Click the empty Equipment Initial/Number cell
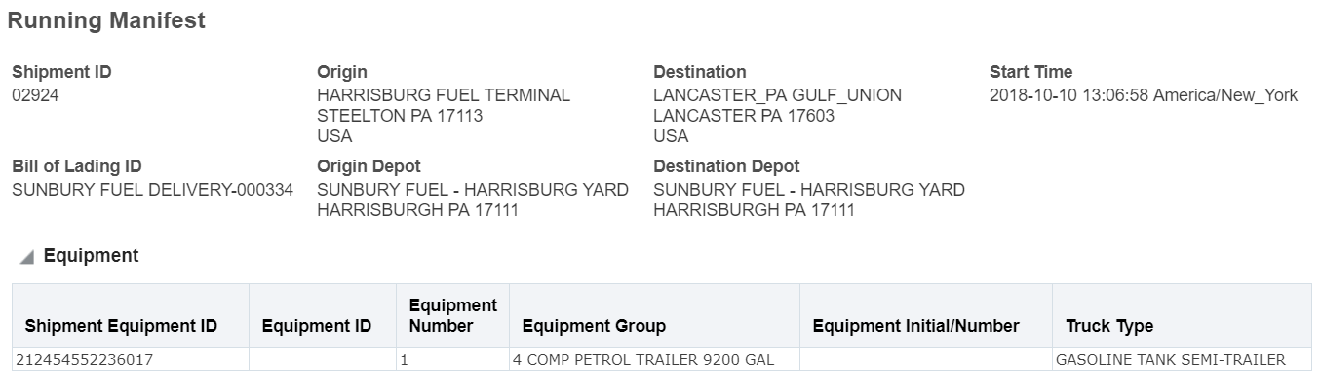1321x392 pixels. coord(925,360)
